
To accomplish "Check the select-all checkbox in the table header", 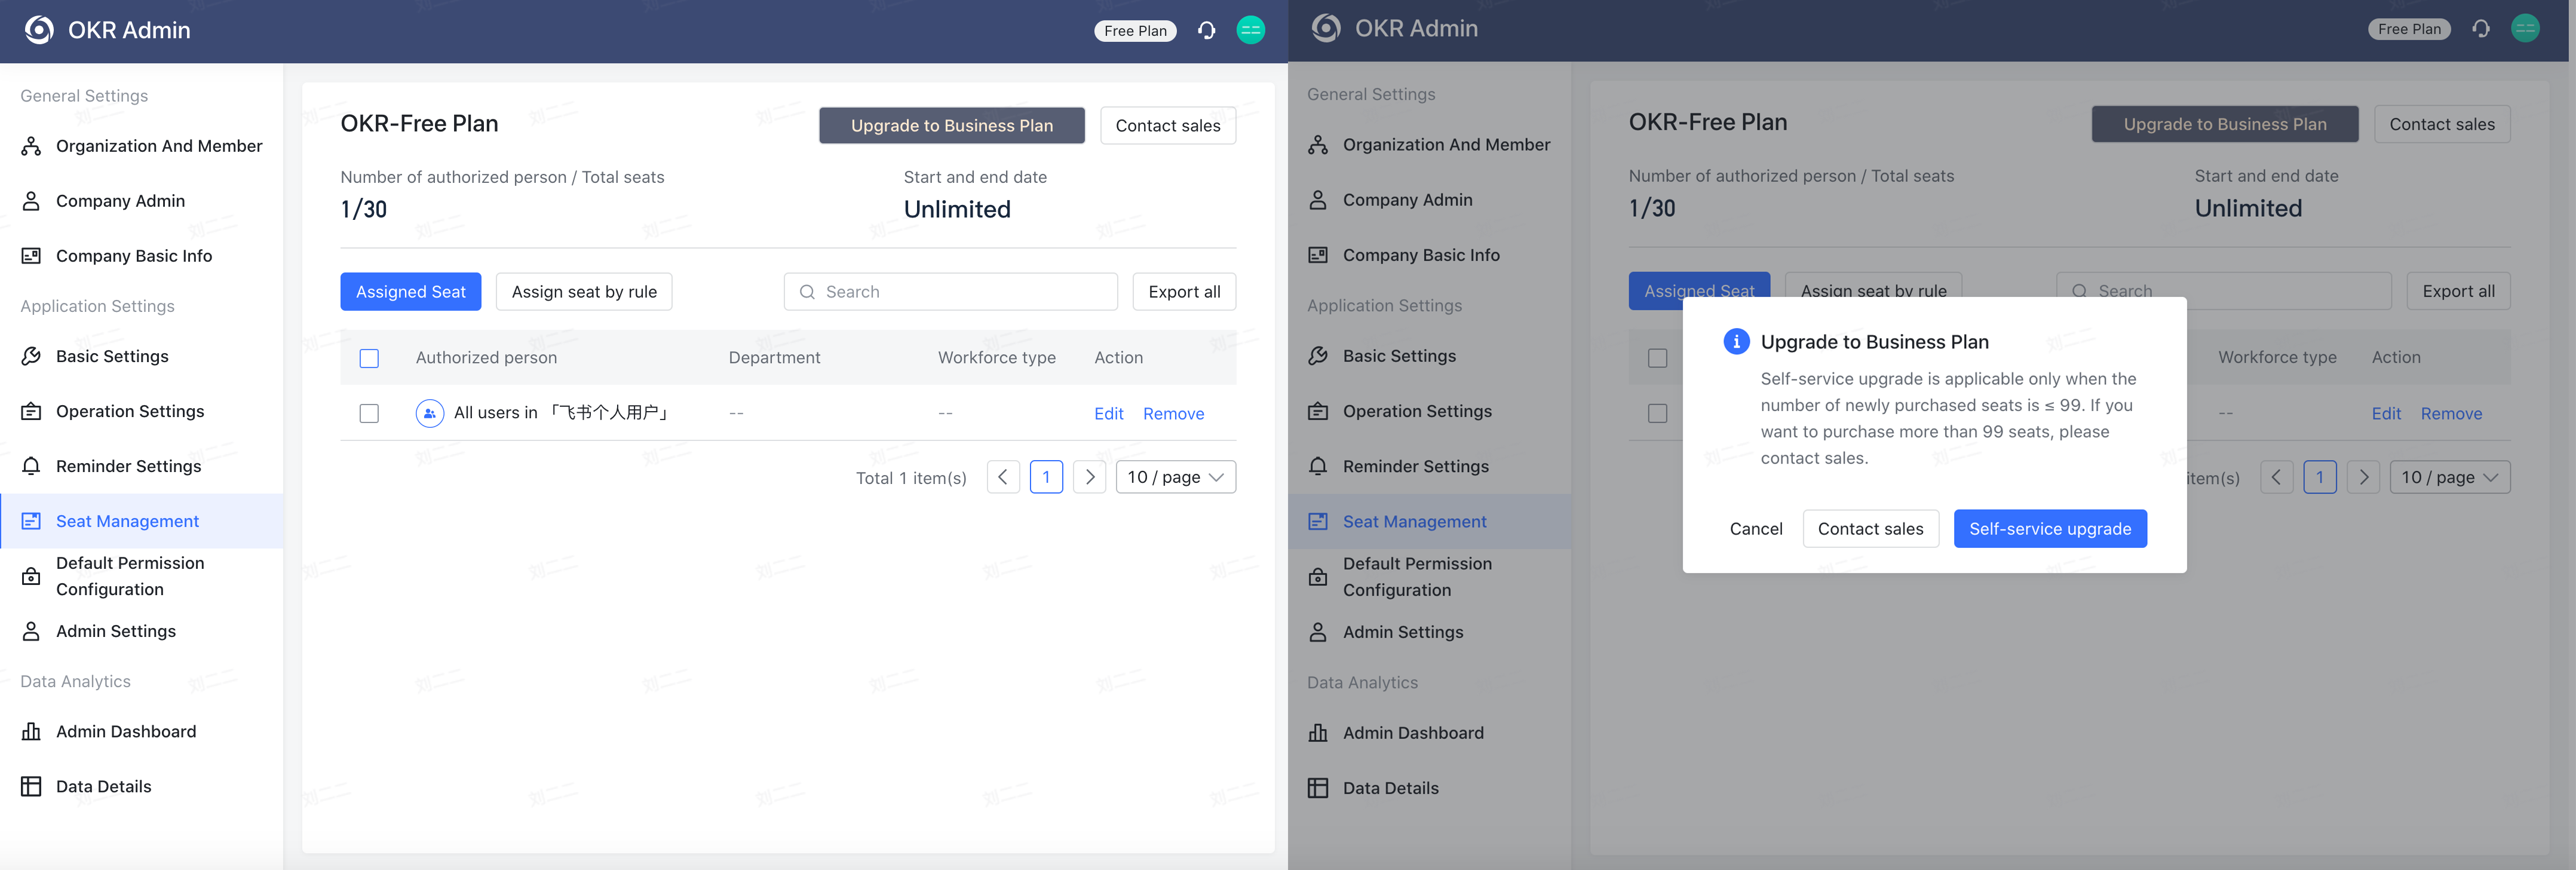I will (369, 358).
